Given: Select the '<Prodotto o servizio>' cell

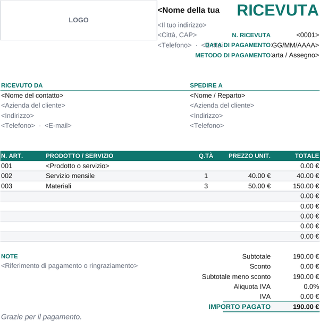Looking at the screenshot, I should coord(77,166).
